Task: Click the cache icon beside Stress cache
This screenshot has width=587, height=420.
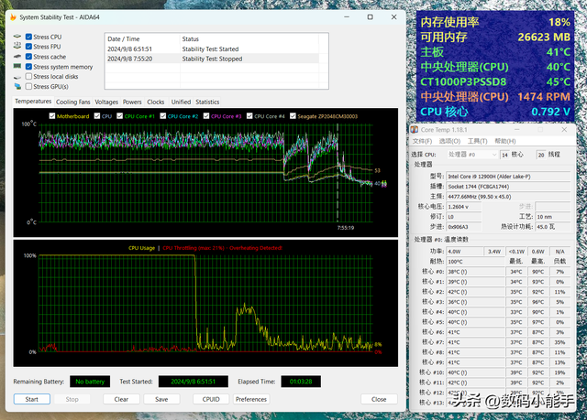Action: pos(17,57)
